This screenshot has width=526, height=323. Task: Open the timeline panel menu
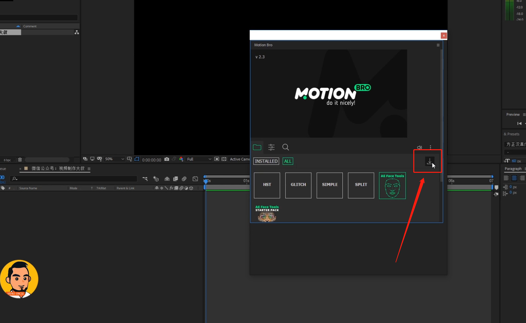pos(89,169)
